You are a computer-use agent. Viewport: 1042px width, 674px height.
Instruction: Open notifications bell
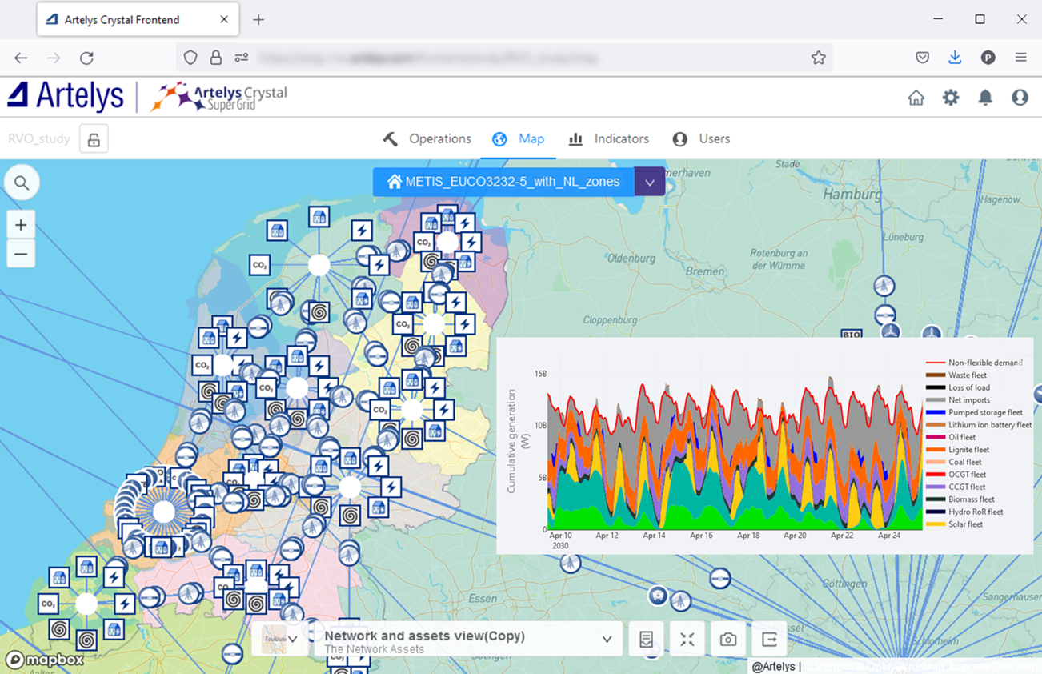point(985,98)
